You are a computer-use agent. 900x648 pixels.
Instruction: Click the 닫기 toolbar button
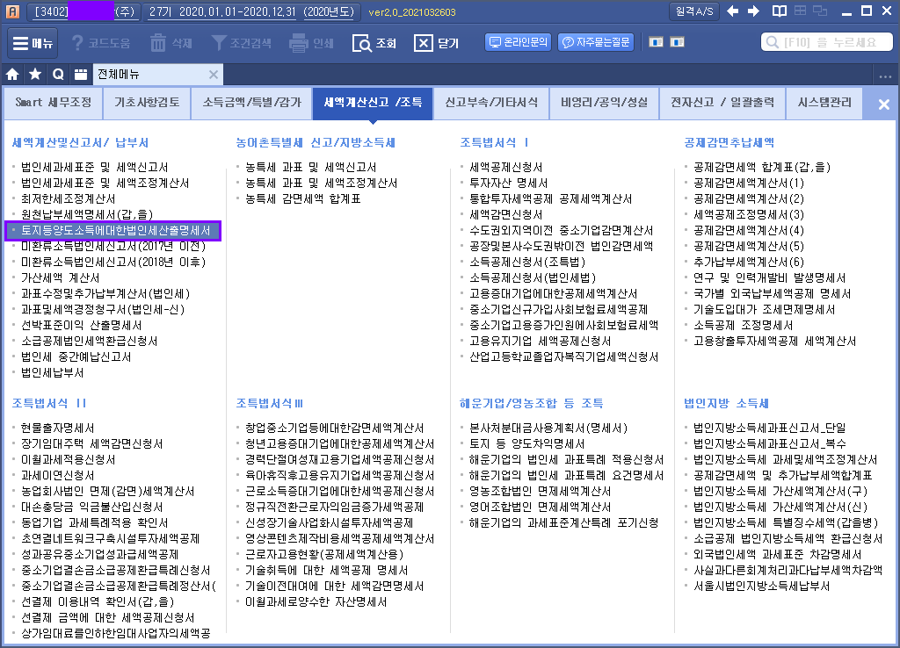pyautogui.click(x=436, y=43)
